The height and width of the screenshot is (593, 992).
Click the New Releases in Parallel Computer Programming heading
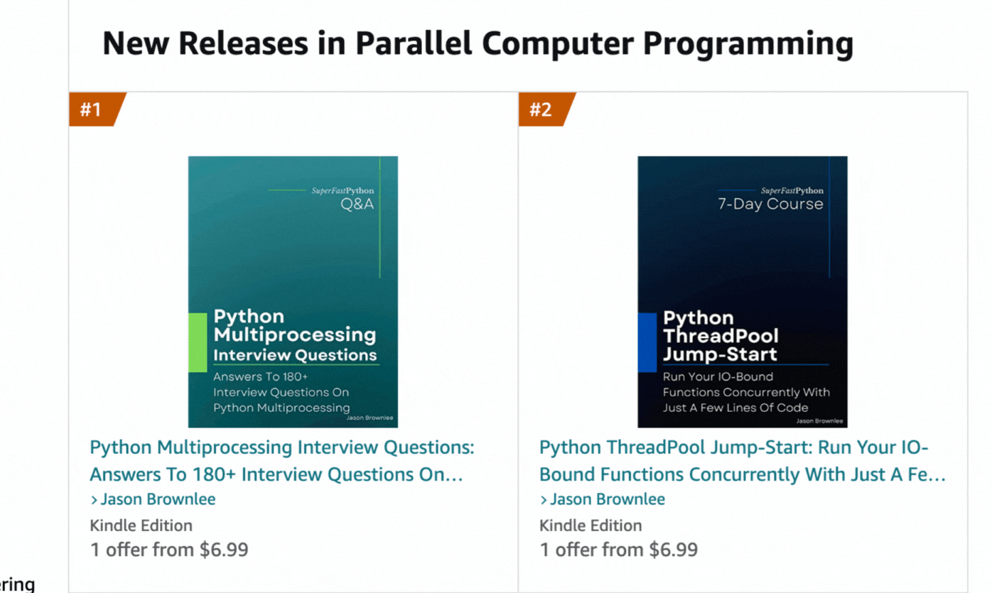point(478,44)
